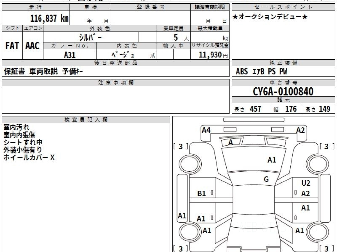
Task: Select the FAT shift value
Action: (12, 46)
